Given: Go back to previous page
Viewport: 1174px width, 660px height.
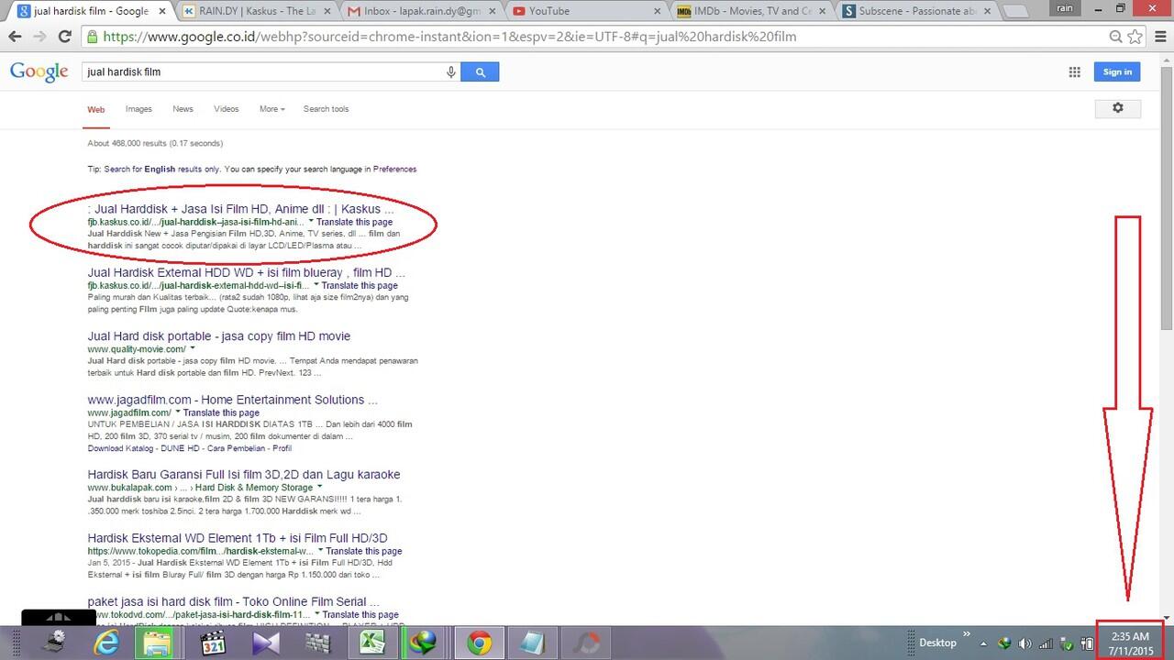Looking at the screenshot, I should [x=15, y=37].
